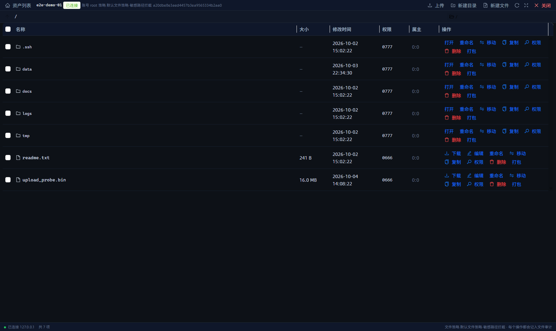Click the root path slash in breadcrumb

tap(16, 16)
